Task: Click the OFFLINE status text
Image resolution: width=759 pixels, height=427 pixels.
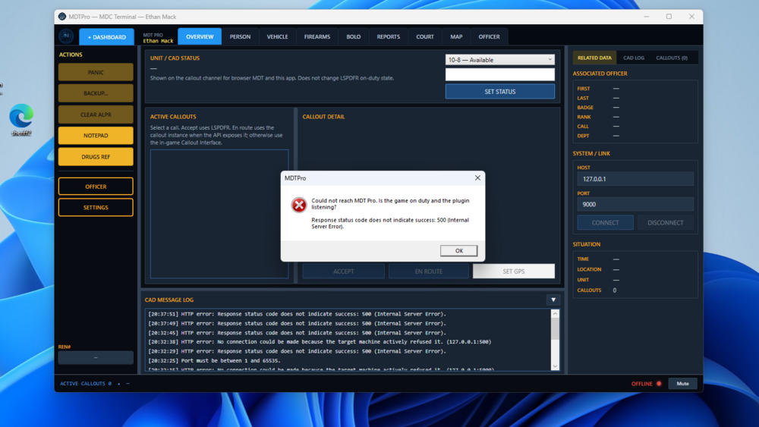Action: point(641,384)
